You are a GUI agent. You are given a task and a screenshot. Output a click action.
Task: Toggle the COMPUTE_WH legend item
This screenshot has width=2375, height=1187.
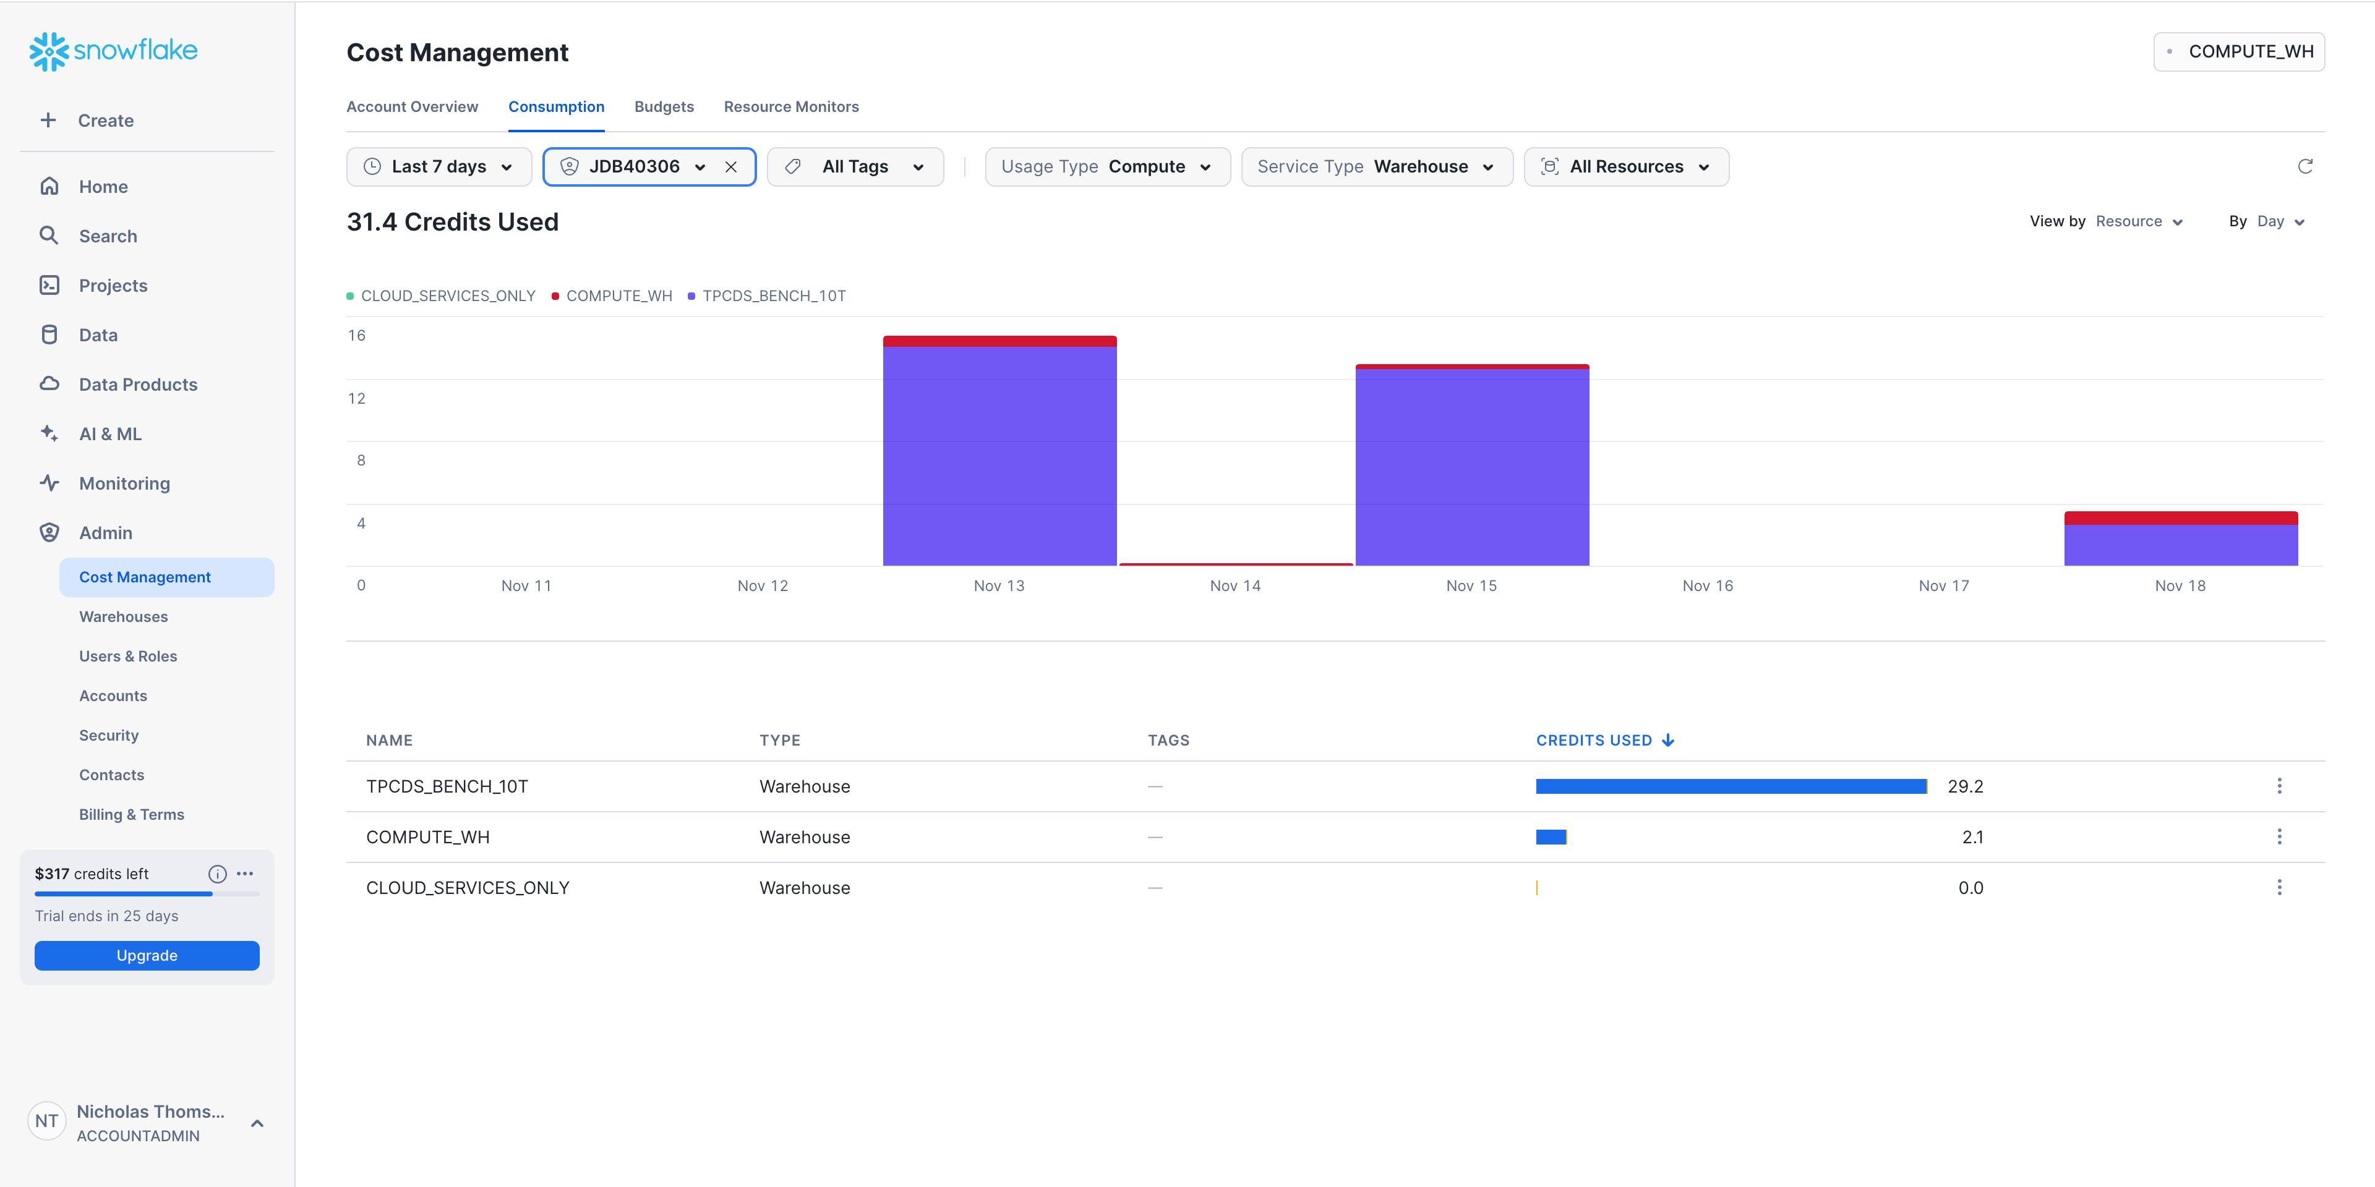click(x=618, y=295)
